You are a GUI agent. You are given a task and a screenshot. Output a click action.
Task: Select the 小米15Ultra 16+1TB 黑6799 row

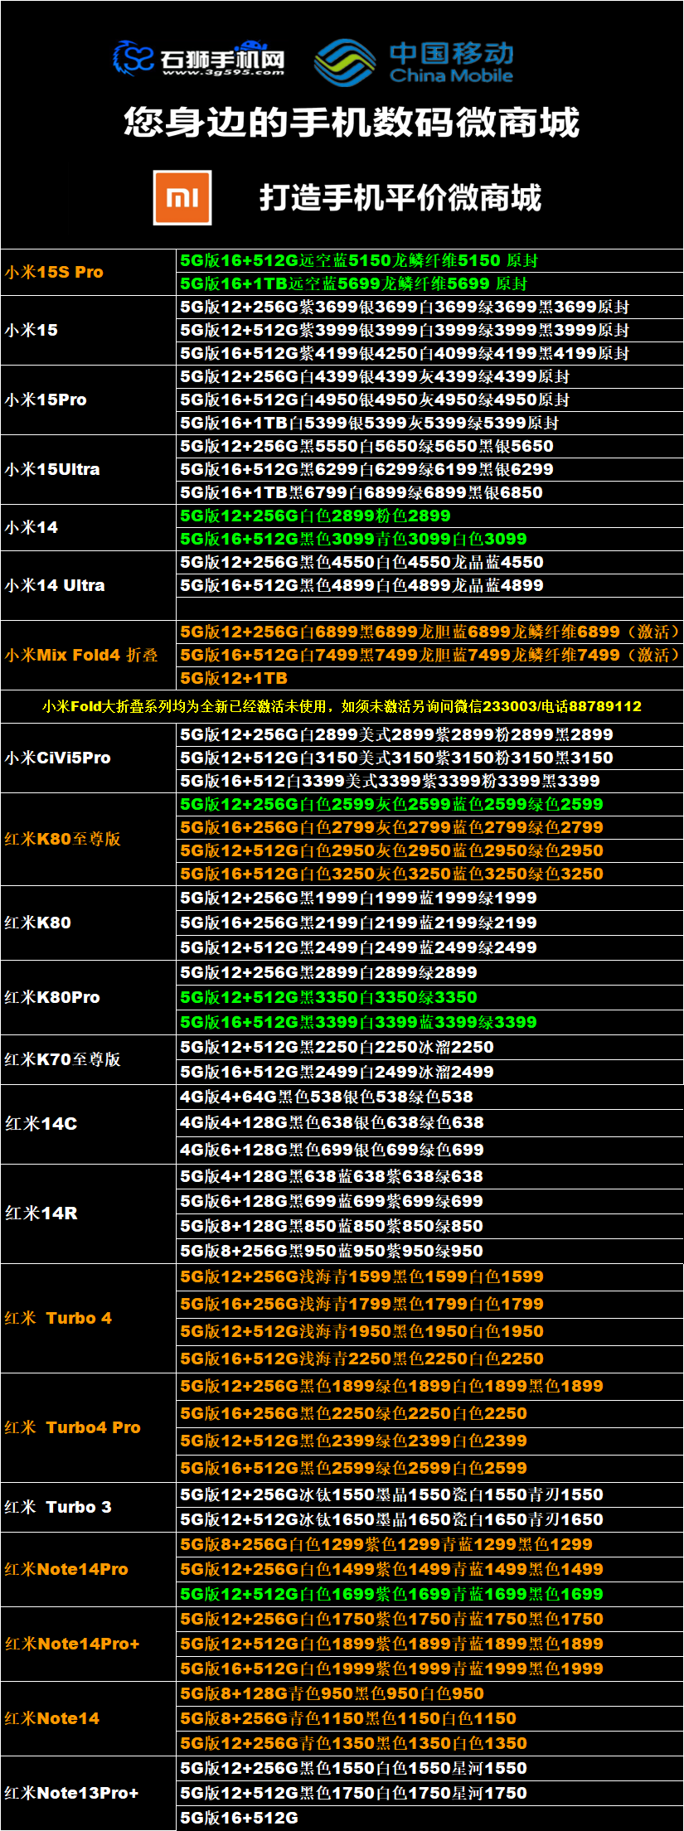tap(430, 492)
